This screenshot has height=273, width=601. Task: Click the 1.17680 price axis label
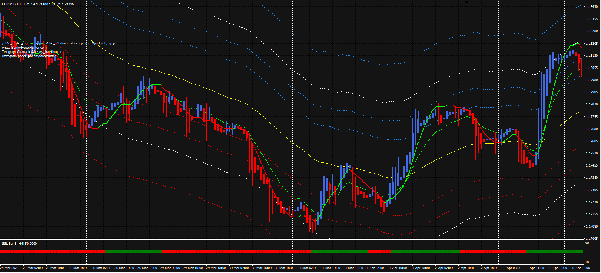[x=592, y=129]
